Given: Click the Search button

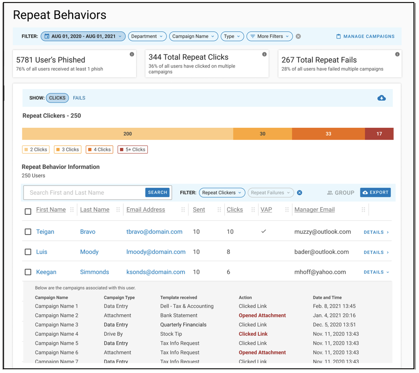Looking at the screenshot, I should 157,192.
